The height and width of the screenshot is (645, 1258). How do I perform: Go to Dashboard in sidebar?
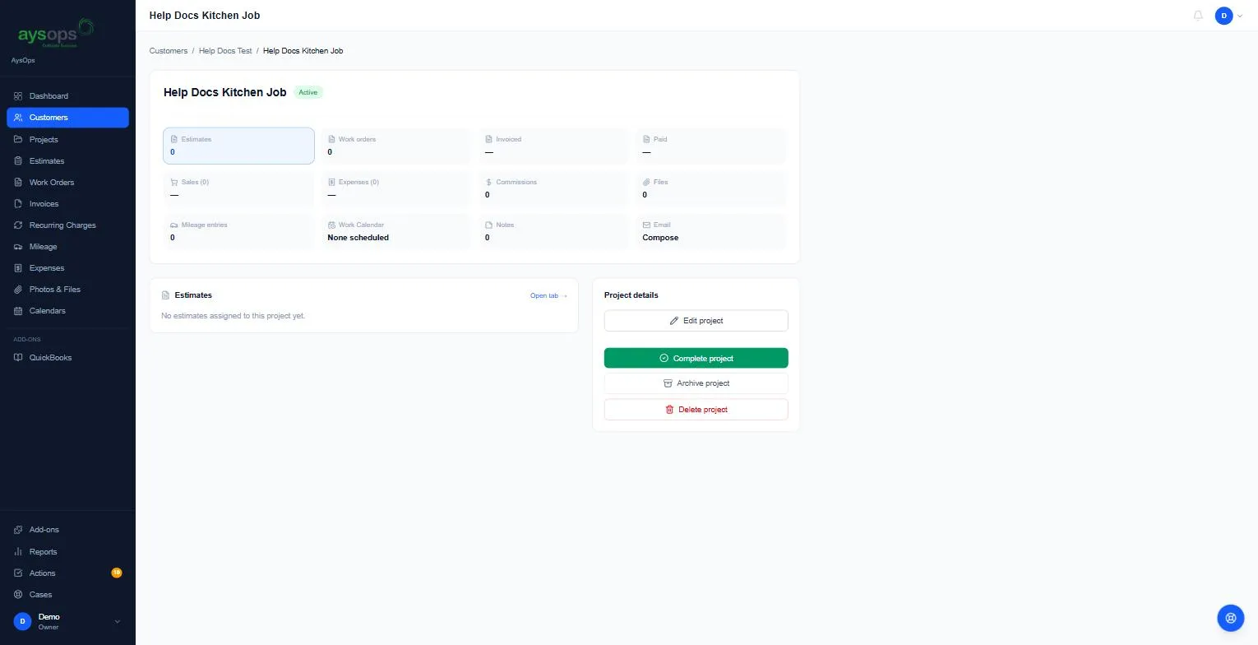coord(67,96)
